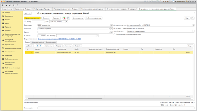
Task: Open calculator icon in title bar
Action: pos(158,1)
